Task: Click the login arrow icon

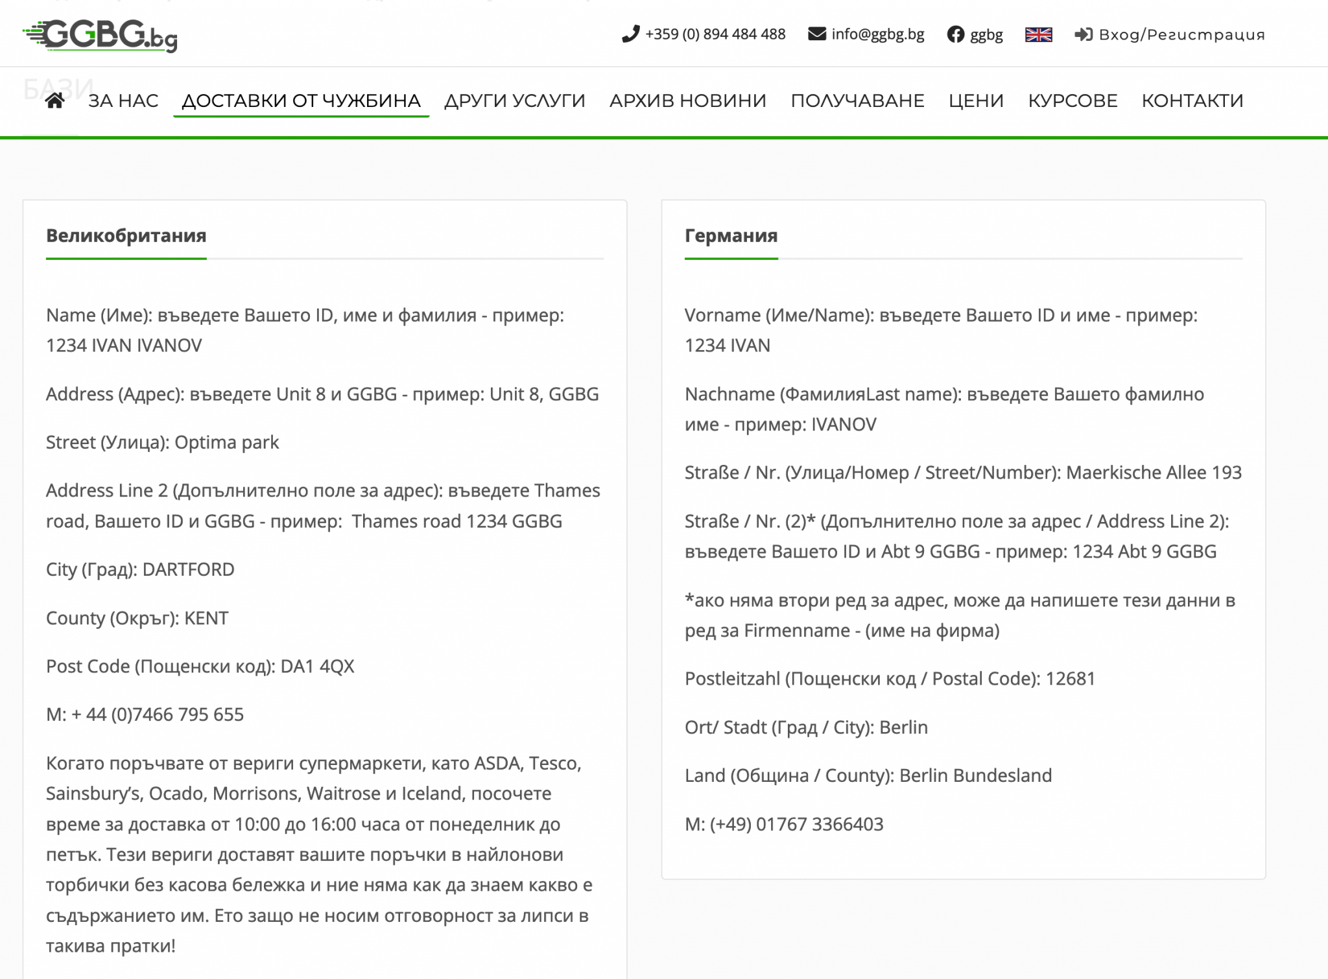Action: click(1083, 34)
